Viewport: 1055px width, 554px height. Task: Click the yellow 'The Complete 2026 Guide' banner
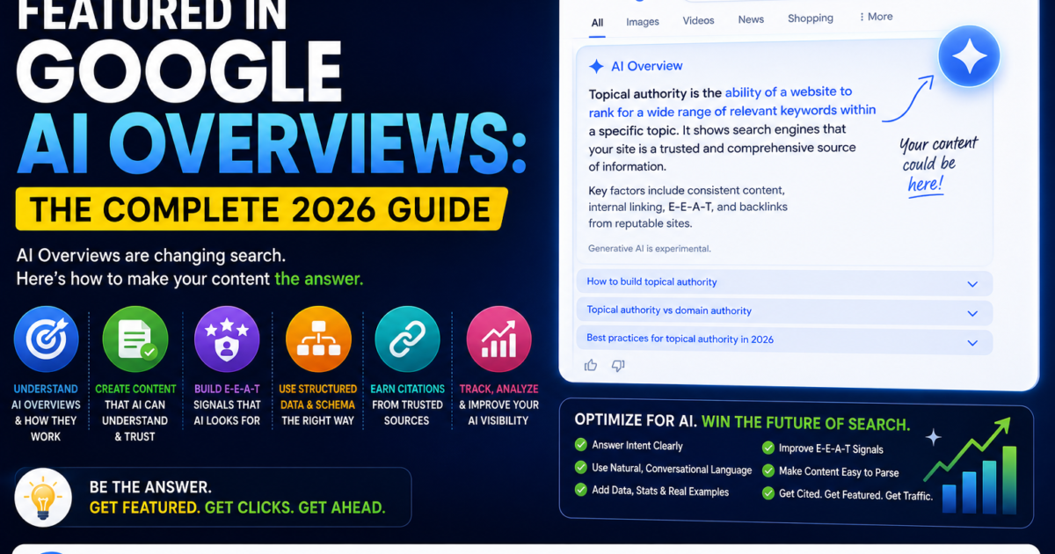[261, 209]
